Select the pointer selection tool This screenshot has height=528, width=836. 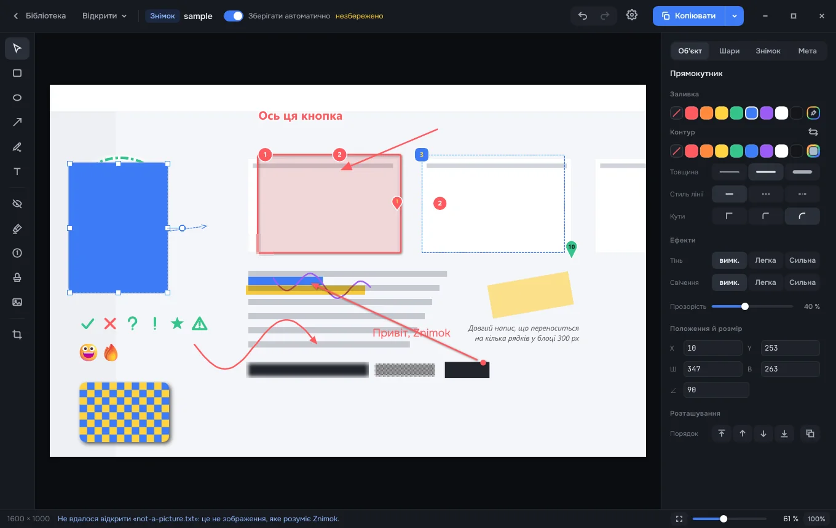(x=17, y=49)
